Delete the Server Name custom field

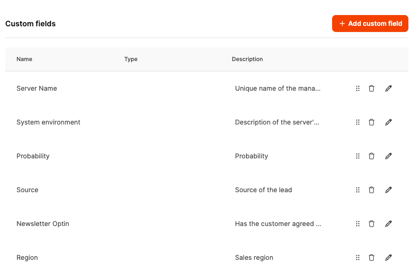pos(372,88)
